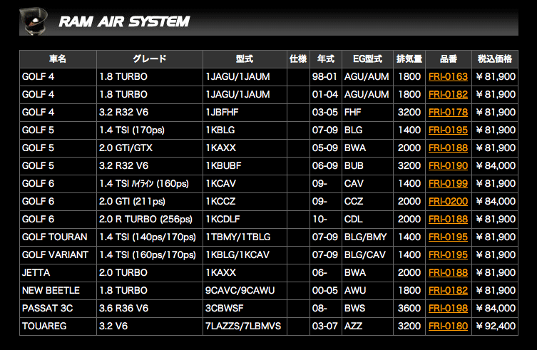The image size is (537, 350).
Task: Open FRI-0182 link in the 01-04 Golf 4 row
Action: click(448, 95)
